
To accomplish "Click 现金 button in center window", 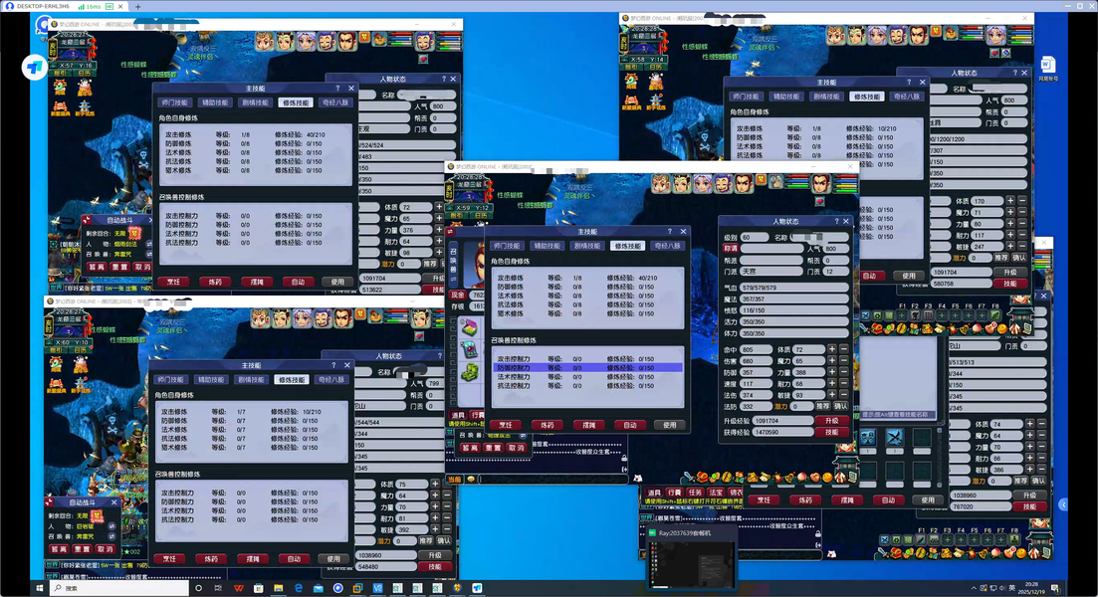I will tap(457, 295).
